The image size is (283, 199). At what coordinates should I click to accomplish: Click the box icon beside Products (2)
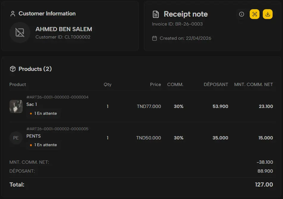click(12, 69)
